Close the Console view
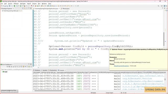This screenshot has height=94, width=168. [x=65, y=70]
